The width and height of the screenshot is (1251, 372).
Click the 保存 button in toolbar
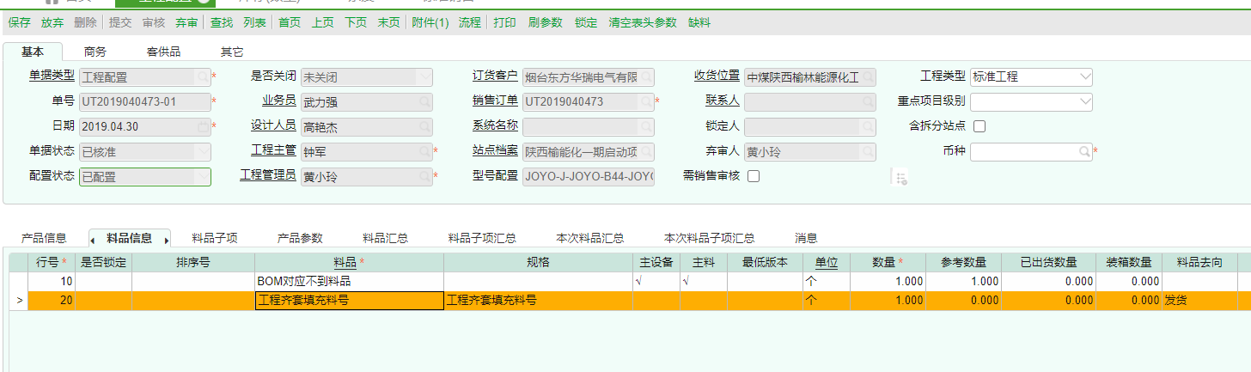pos(19,22)
